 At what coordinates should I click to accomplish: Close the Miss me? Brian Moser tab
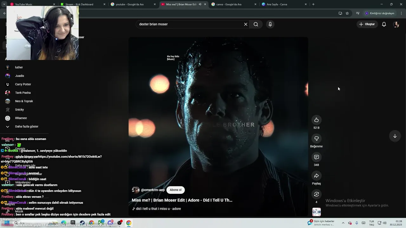205,4
